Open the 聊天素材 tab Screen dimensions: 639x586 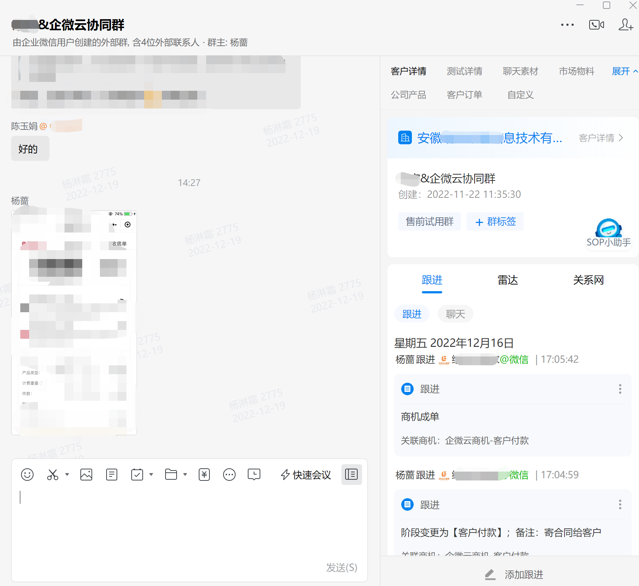(x=520, y=71)
